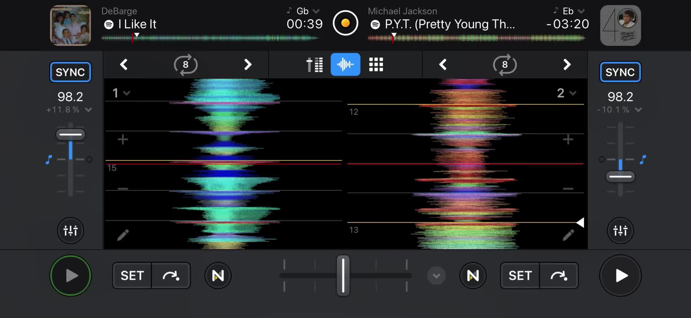Zoom in the right deck waveform
This screenshot has height=318, width=691.
[568, 139]
